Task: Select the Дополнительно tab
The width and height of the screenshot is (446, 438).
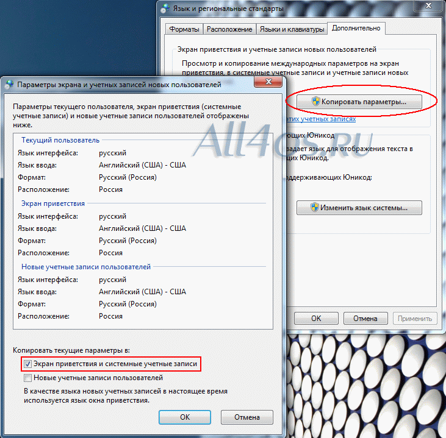Action: pyautogui.click(x=356, y=28)
